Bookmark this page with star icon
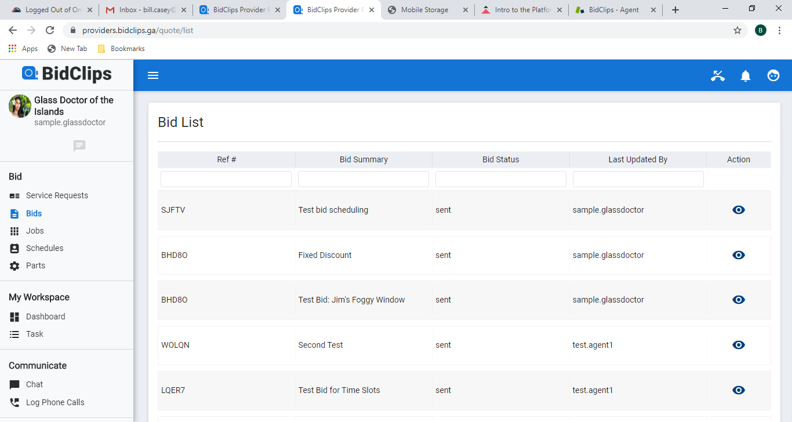The width and height of the screenshot is (792, 422). (737, 30)
